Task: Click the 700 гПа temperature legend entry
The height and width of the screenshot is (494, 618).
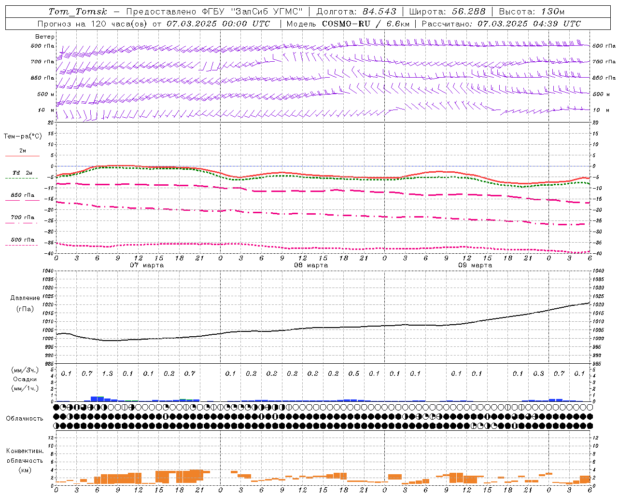Action: (x=22, y=218)
